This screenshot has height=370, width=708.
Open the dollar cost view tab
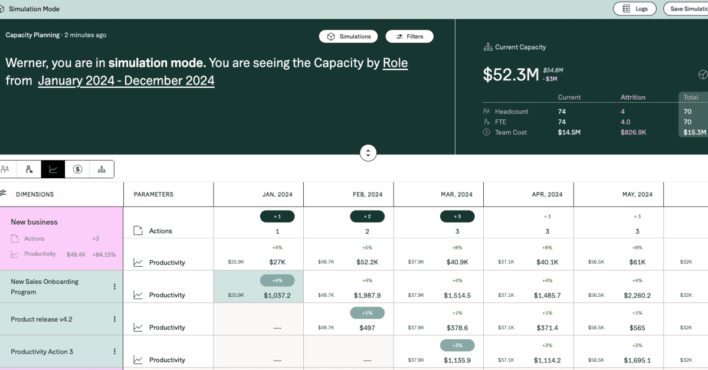tap(77, 169)
